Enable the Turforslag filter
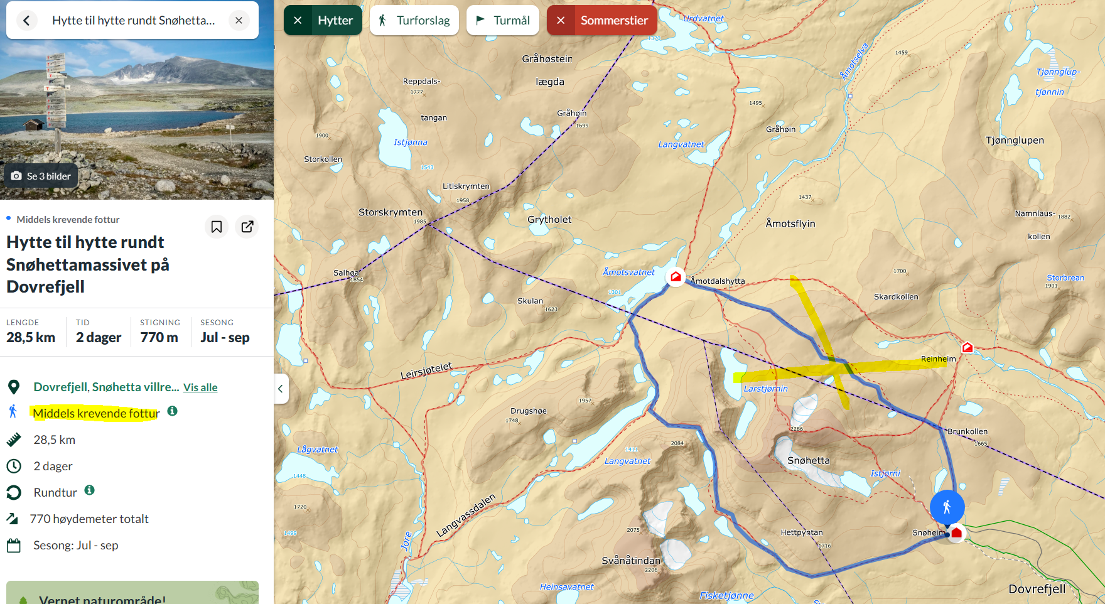 (x=414, y=21)
